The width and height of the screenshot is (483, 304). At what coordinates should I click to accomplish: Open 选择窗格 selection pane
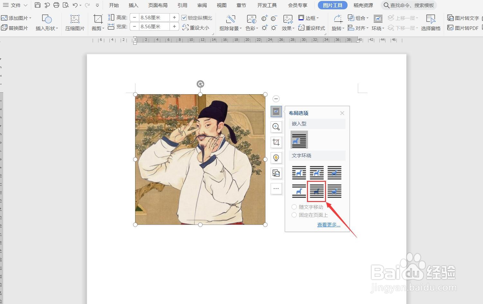pos(431,23)
